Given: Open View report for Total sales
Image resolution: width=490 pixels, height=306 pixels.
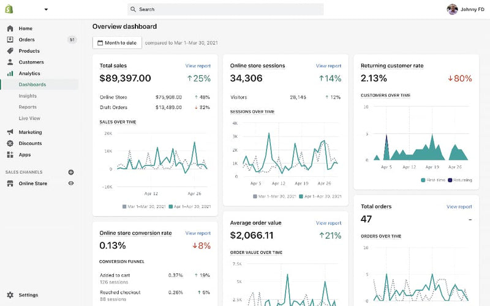Looking at the screenshot, I should [x=198, y=65].
